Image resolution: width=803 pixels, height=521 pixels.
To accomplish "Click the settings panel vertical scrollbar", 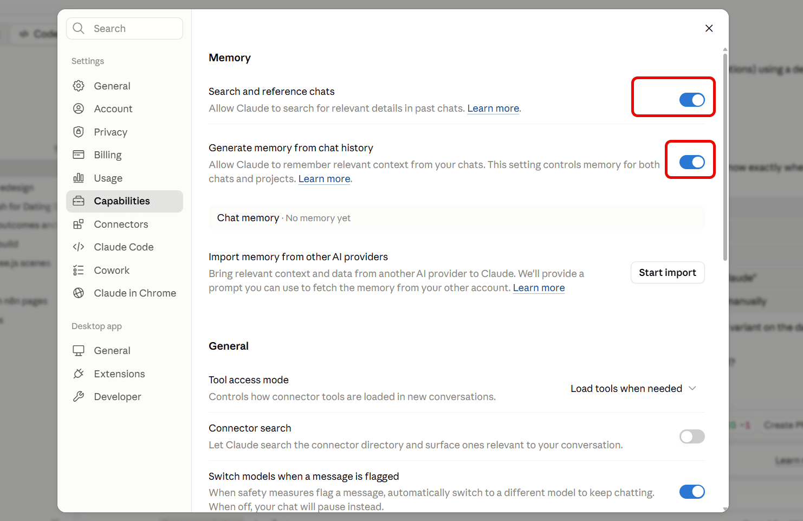I will pos(725,156).
